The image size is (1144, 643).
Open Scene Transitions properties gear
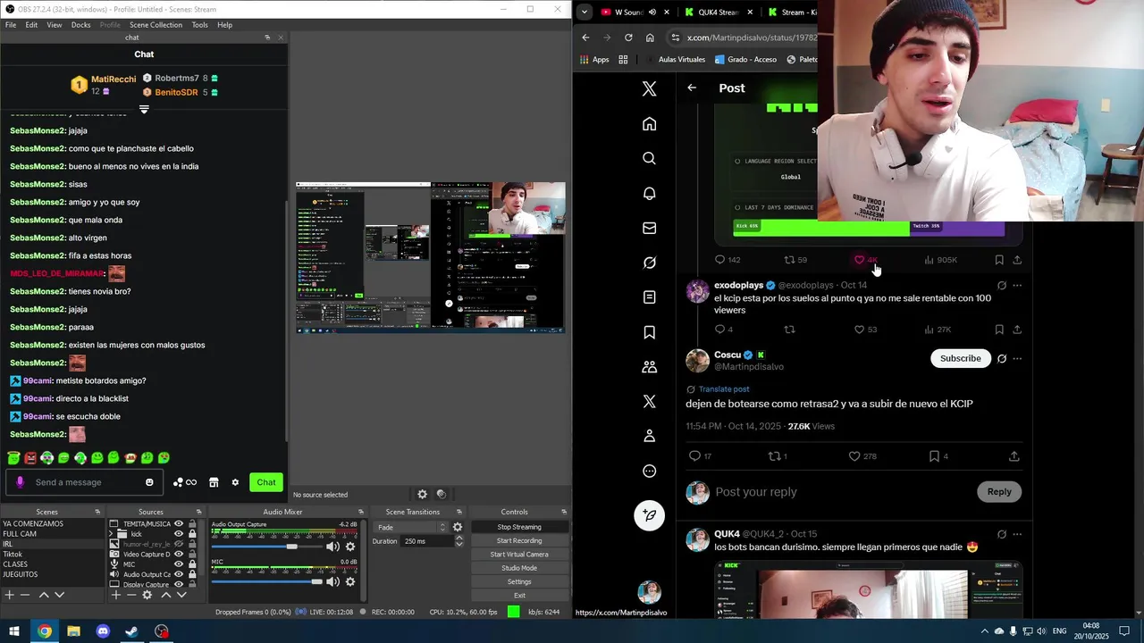458,527
